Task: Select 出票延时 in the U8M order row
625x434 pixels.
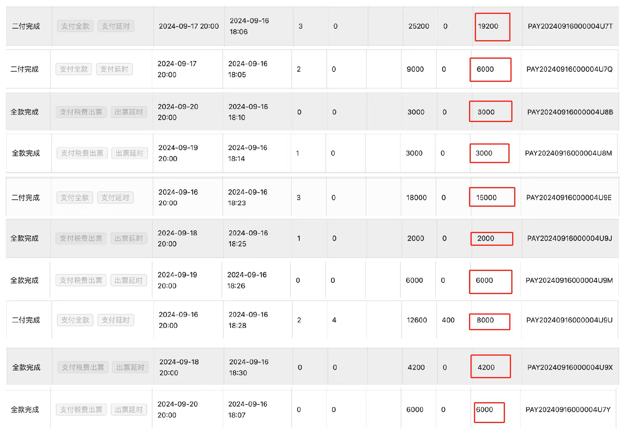Action: pos(130,153)
